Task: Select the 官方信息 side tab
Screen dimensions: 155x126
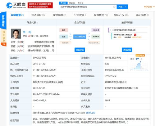Action: [x=3, y=20]
